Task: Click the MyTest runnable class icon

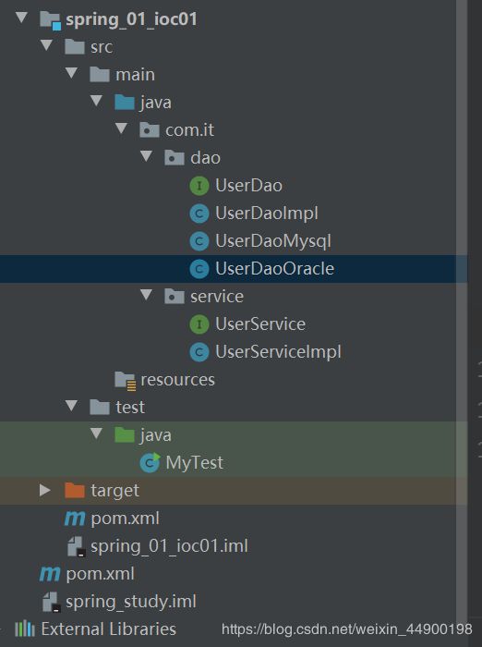Action: (x=150, y=462)
